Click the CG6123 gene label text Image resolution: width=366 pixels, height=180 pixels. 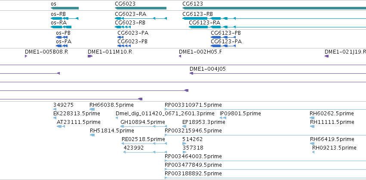[193, 4]
